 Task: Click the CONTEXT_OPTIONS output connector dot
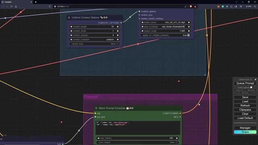click(x=121, y=23)
